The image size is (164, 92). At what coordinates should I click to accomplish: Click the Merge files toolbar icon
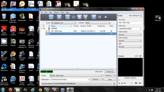(74, 17)
